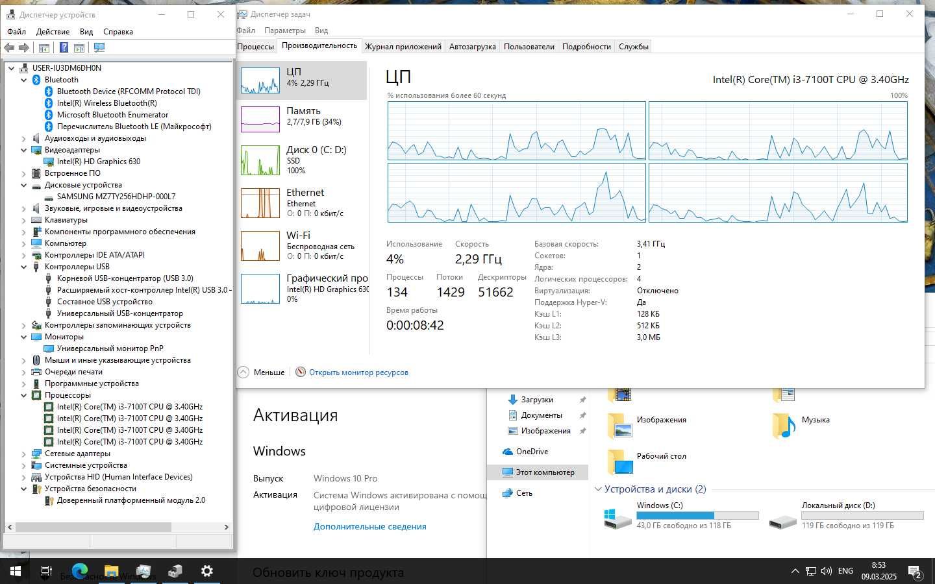Open Файл menu in Device Manager
Screen dimensions: 935x584
(17, 31)
